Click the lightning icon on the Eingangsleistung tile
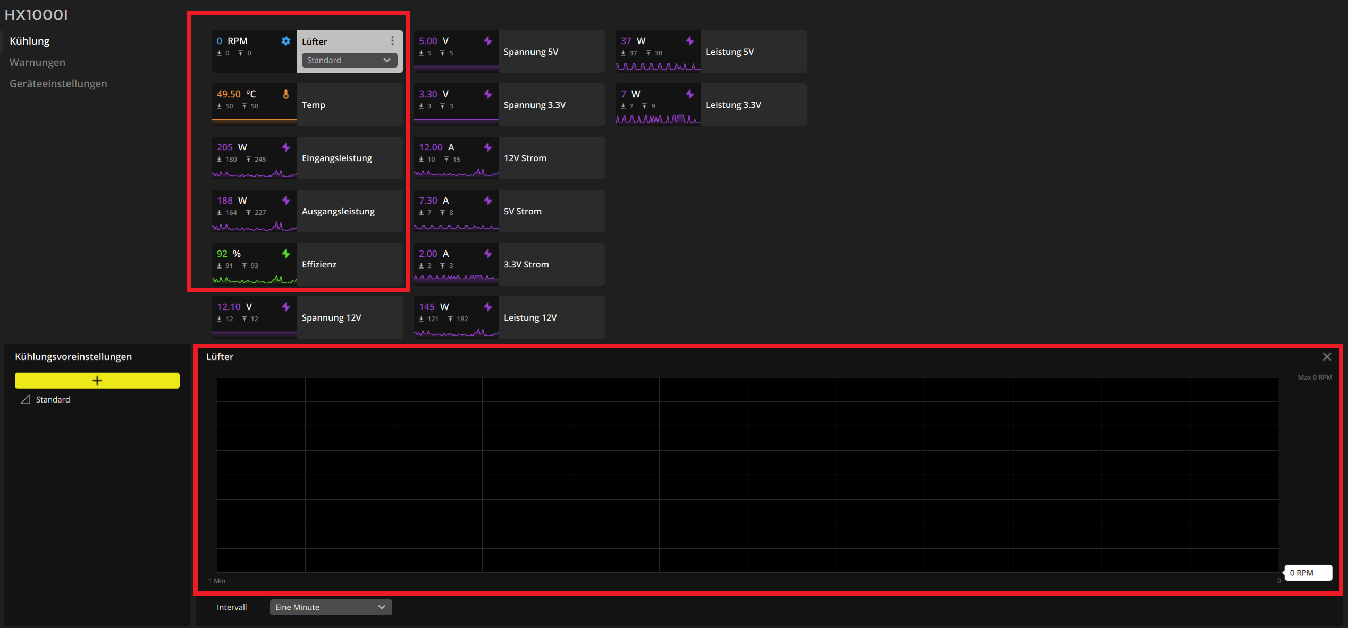The width and height of the screenshot is (1348, 628). [x=286, y=147]
